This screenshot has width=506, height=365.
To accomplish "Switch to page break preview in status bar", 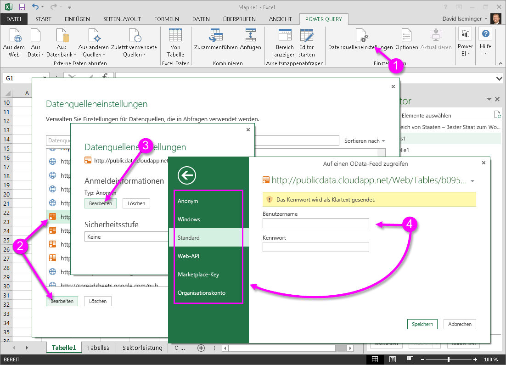I will 410,359.
